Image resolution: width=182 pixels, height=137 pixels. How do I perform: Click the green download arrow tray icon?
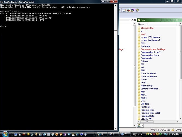pyautogui.click(x=160, y=134)
